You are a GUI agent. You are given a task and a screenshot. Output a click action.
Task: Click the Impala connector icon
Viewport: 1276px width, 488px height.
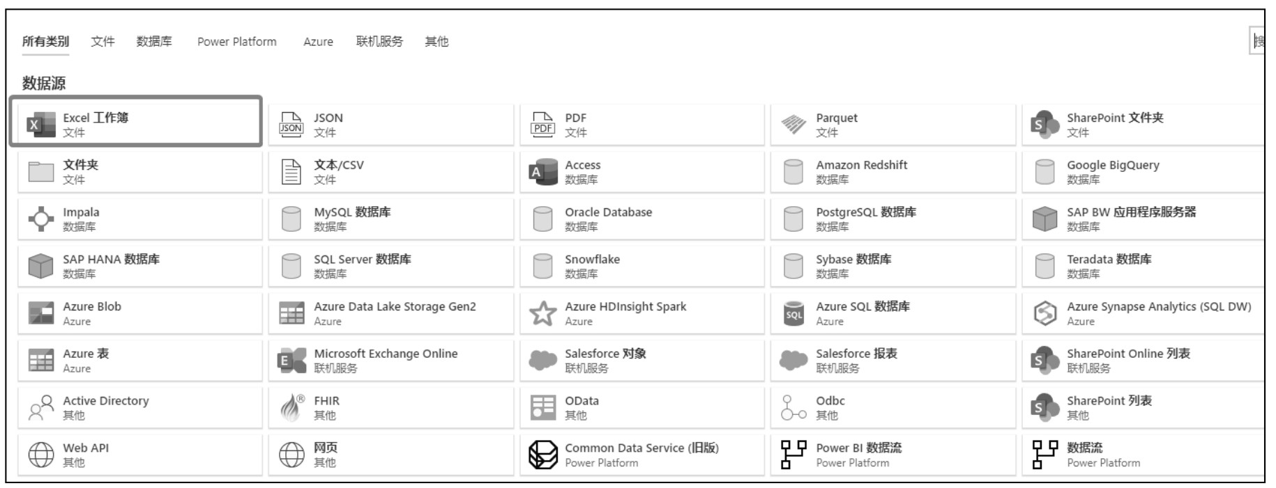pyautogui.click(x=40, y=219)
